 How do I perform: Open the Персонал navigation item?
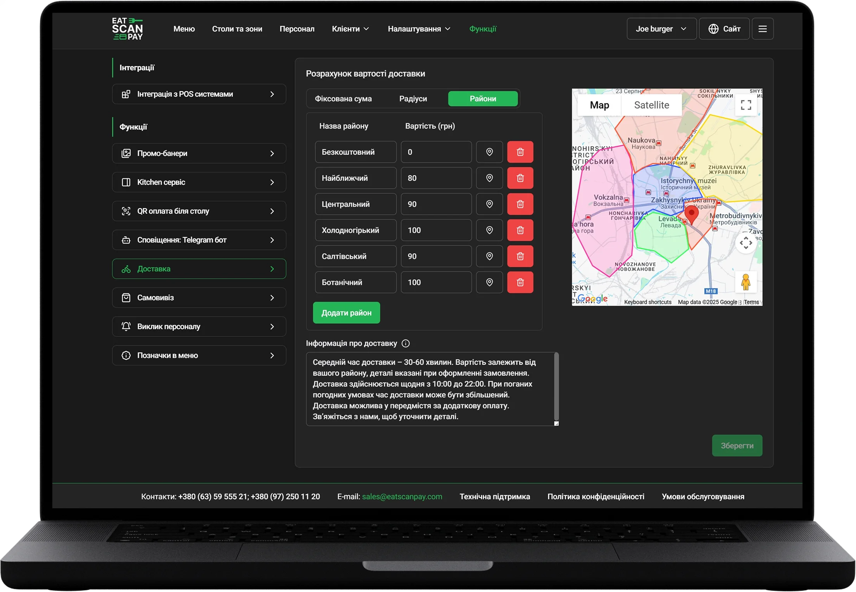pos(297,29)
